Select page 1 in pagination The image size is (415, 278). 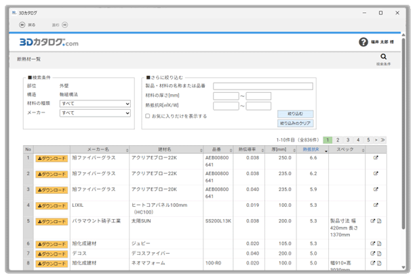point(328,140)
